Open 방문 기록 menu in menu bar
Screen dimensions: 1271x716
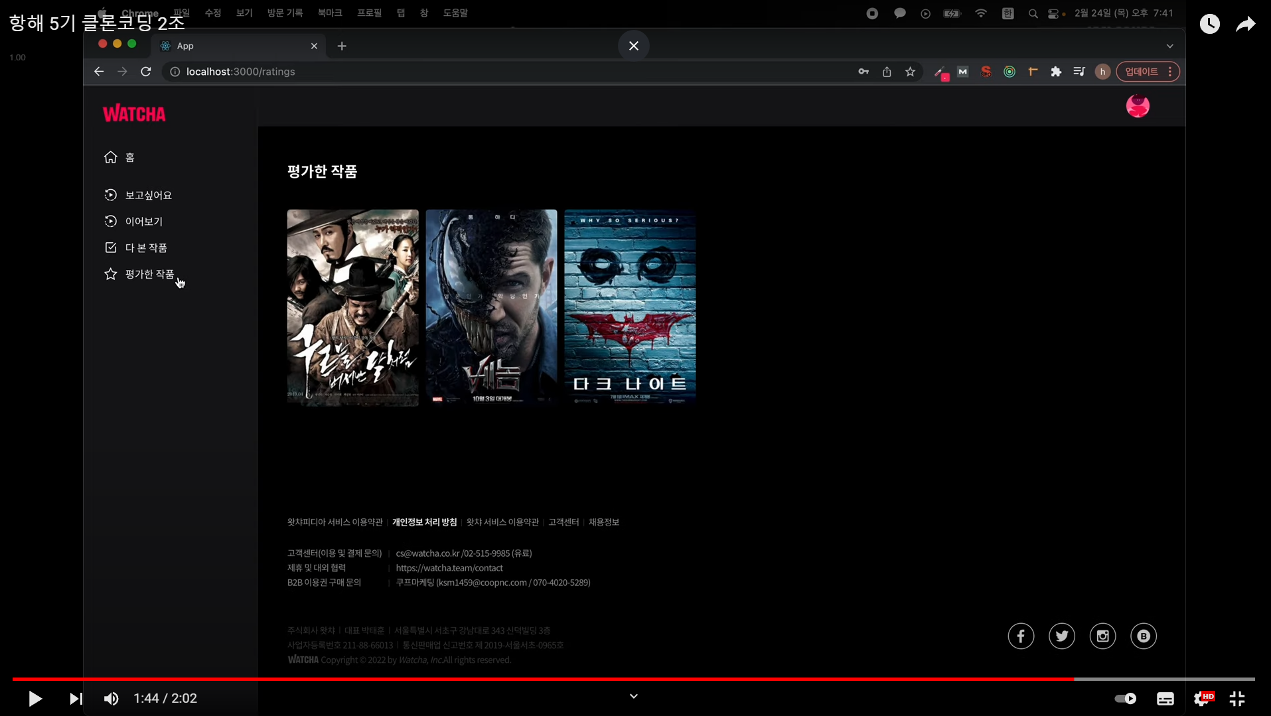[x=285, y=13]
